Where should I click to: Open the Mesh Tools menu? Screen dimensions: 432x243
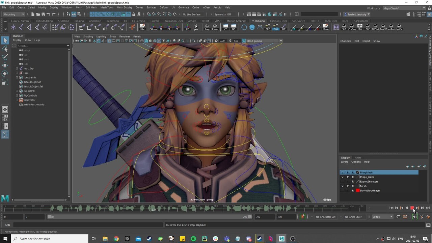point(107,7)
